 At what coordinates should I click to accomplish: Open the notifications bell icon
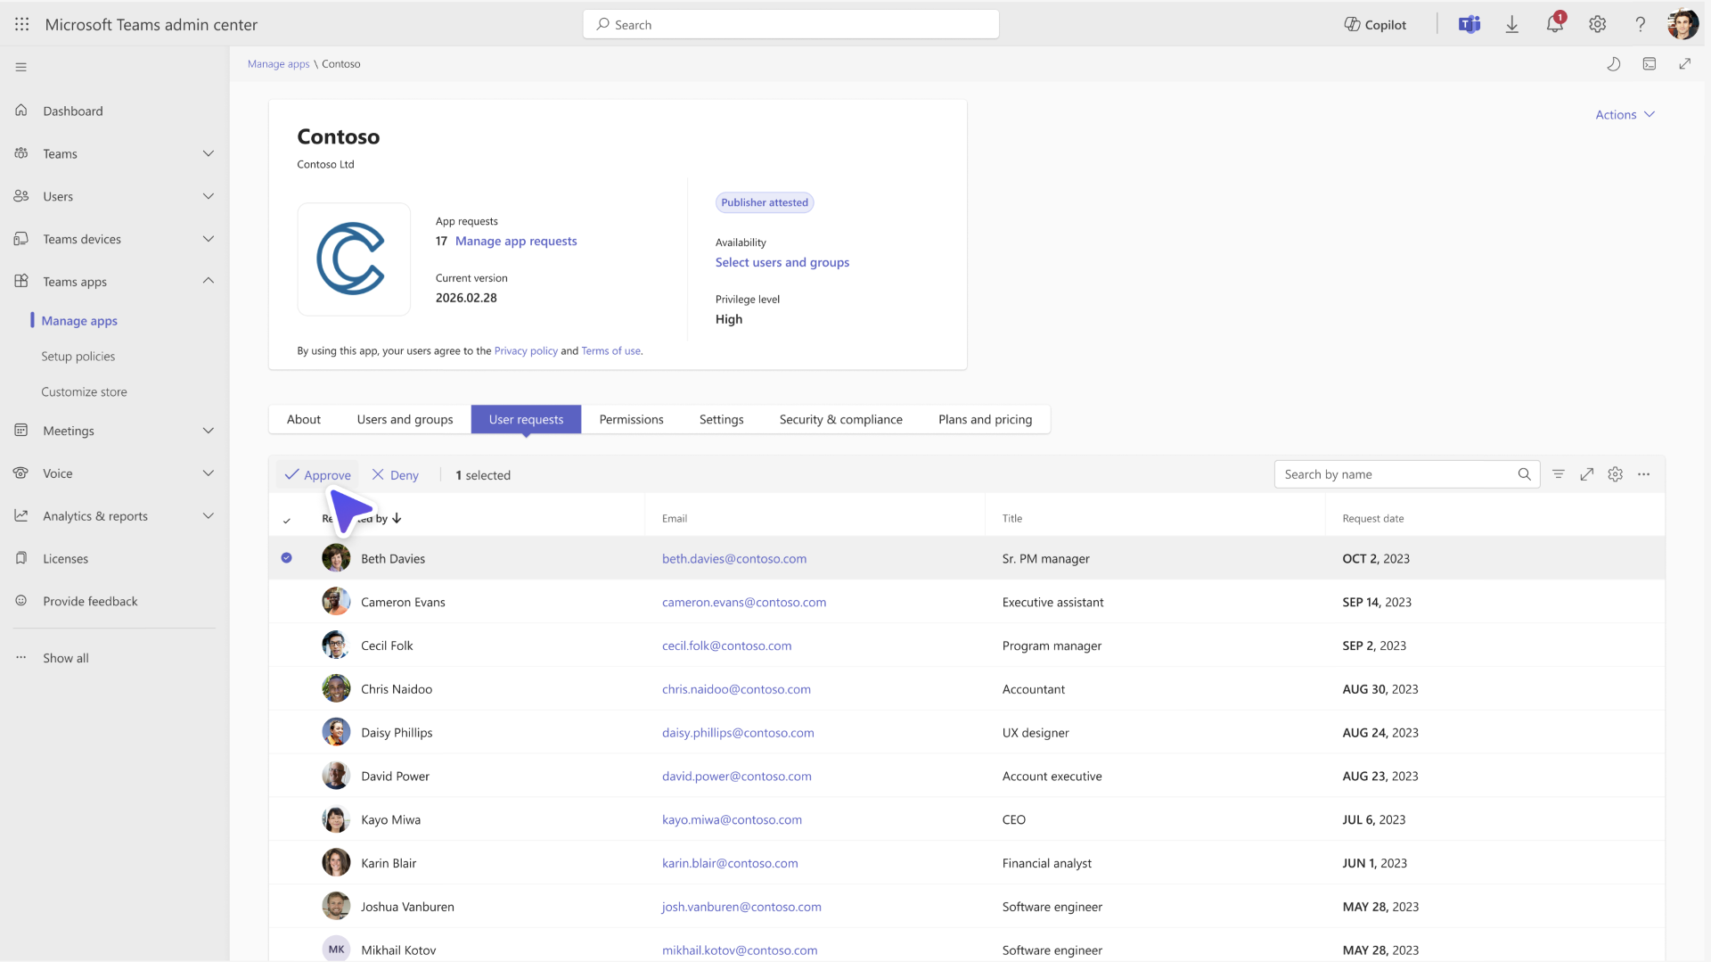click(1555, 24)
